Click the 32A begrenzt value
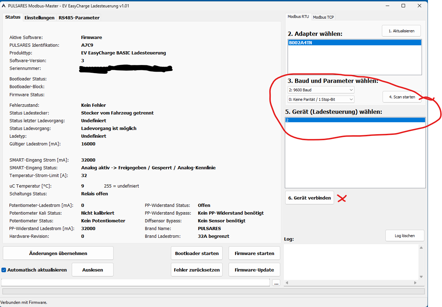 coord(213,236)
